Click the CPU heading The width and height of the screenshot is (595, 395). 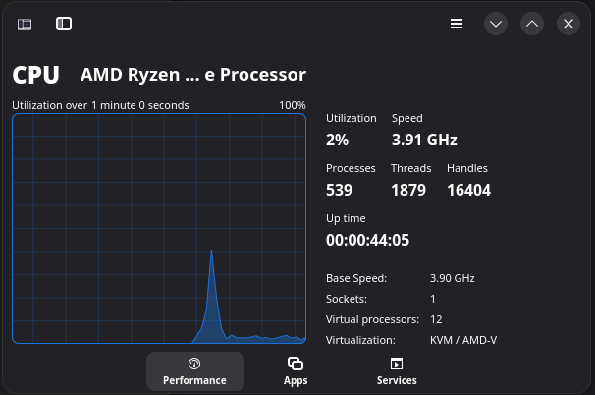pyautogui.click(x=35, y=75)
